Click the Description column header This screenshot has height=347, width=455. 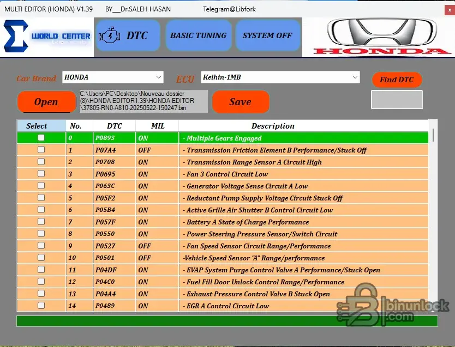[273, 126]
